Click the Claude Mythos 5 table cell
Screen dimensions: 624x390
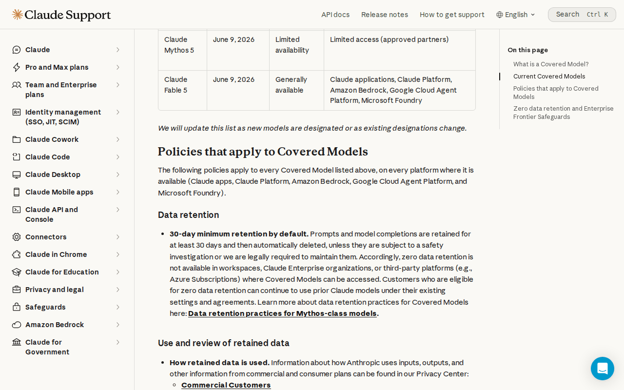(182, 50)
